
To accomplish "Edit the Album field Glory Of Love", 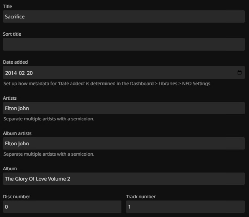I will click(x=123, y=179).
